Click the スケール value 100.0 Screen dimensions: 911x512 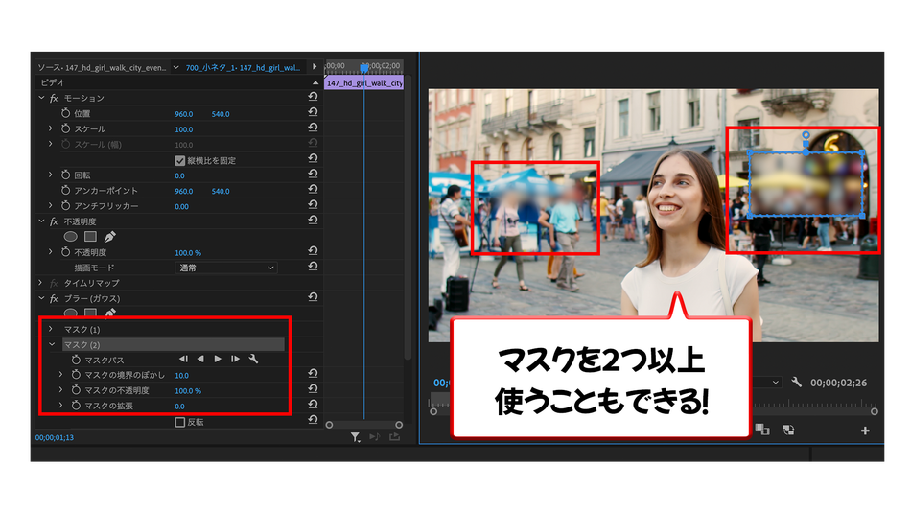pyautogui.click(x=183, y=129)
